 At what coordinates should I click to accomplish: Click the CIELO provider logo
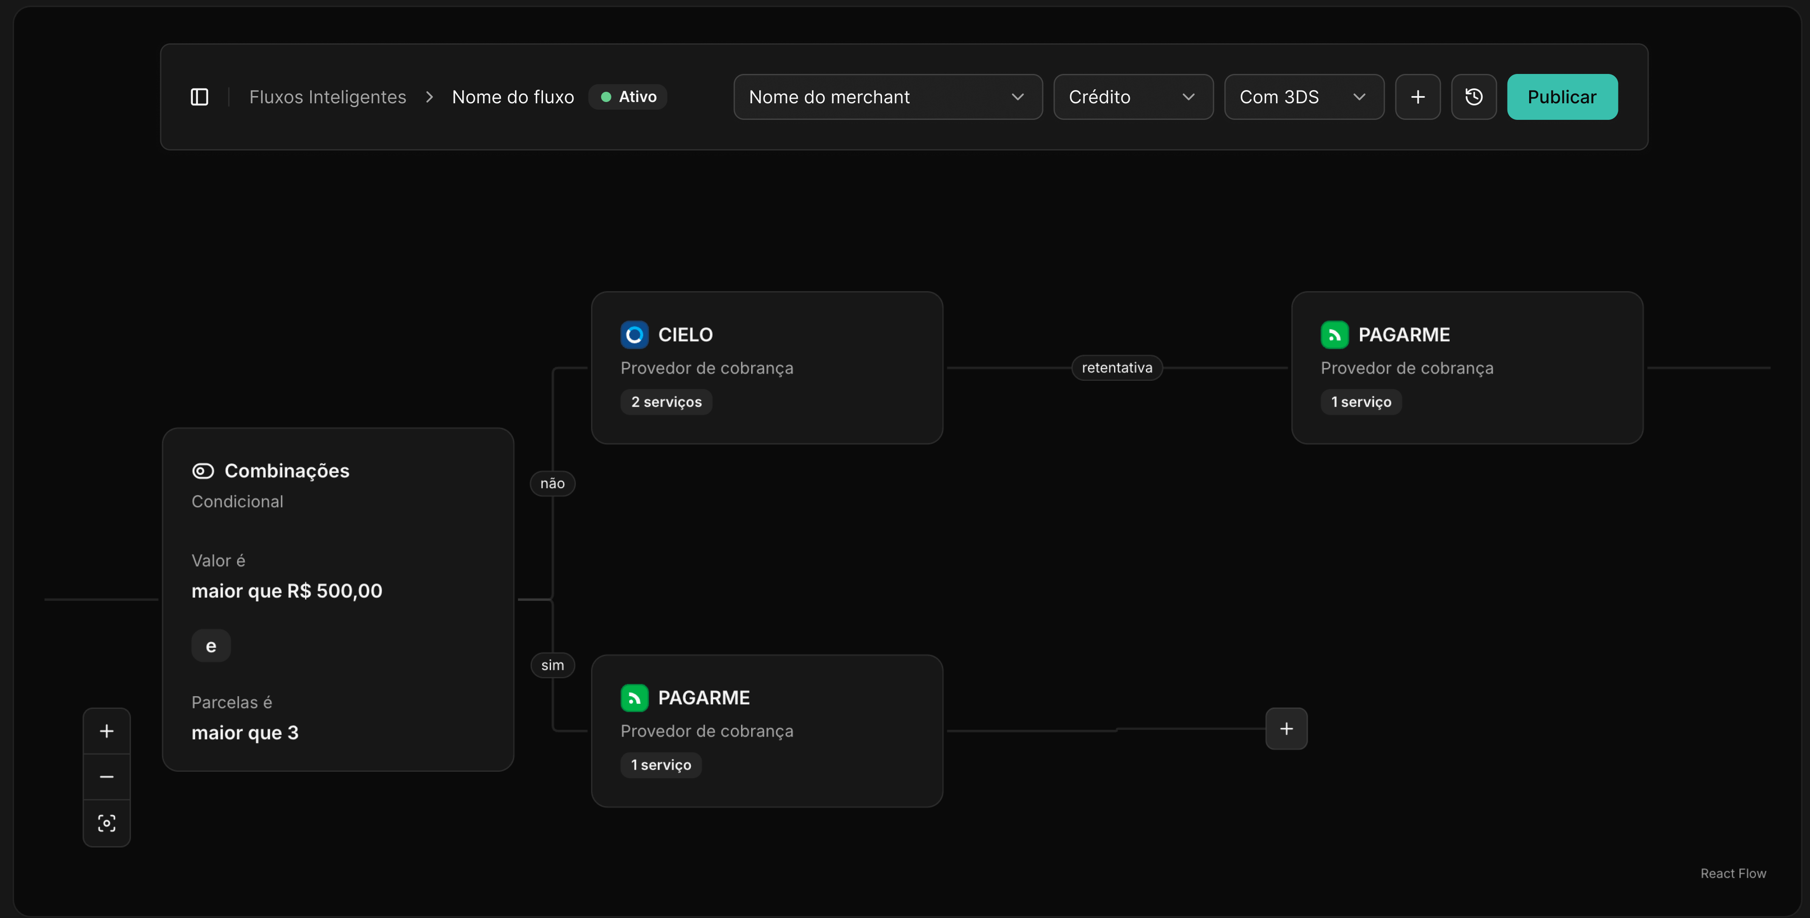[x=634, y=334]
